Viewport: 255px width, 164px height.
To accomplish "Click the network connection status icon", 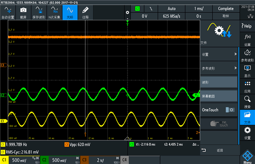I will (250, 16).
